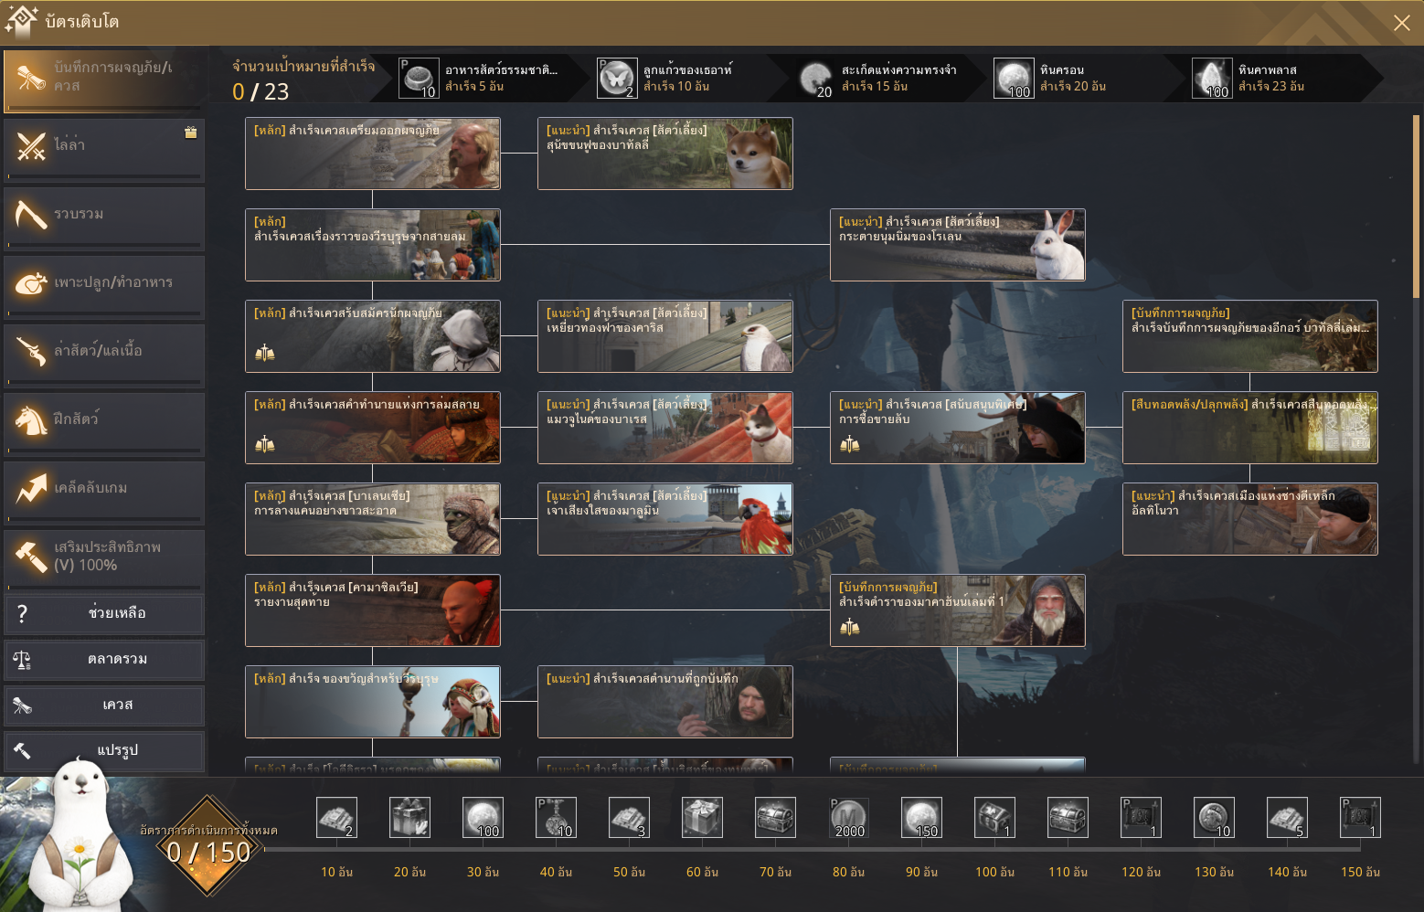Click the 70 อัน chest reward
This screenshot has width=1424, height=912.
click(x=775, y=818)
